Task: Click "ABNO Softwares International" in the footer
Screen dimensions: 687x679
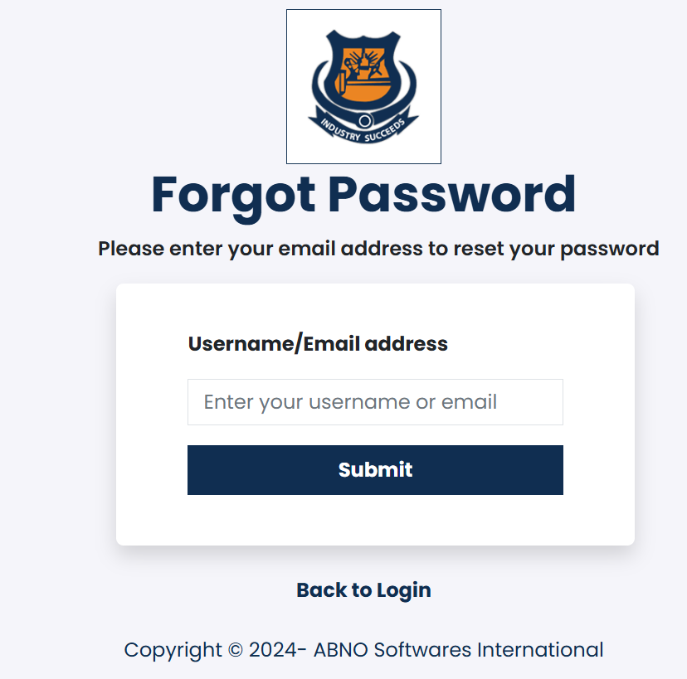Action: click(x=459, y=650)
